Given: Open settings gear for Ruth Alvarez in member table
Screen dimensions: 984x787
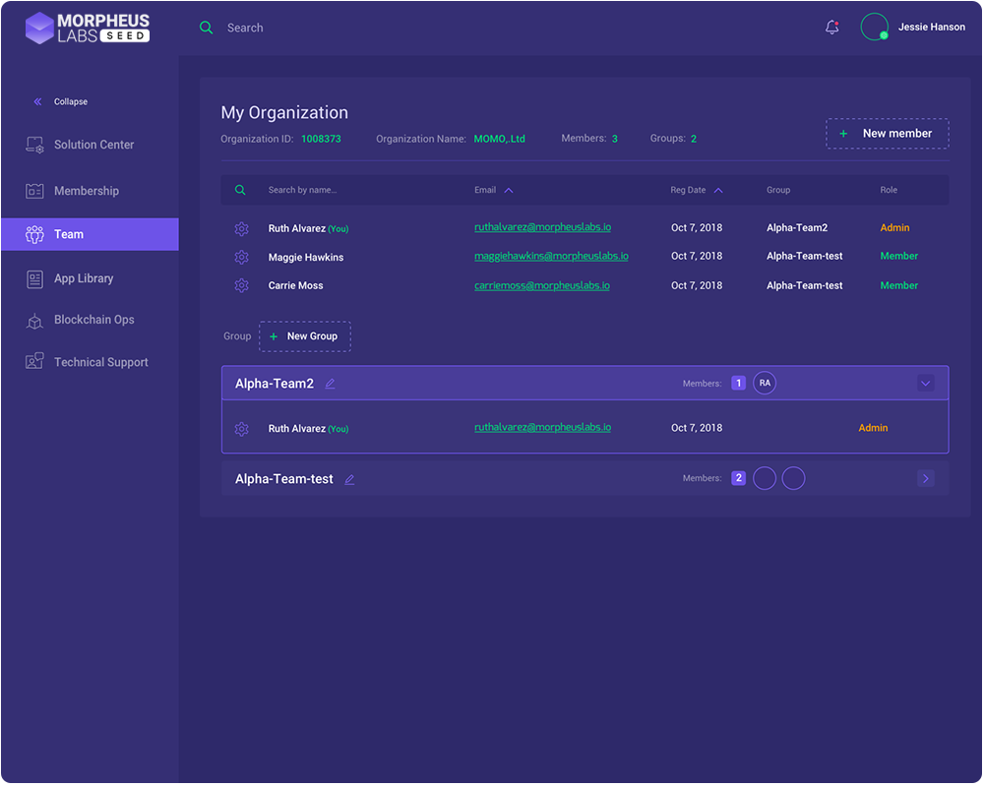Looking at the screenshot, I should (x=242, y=229).
